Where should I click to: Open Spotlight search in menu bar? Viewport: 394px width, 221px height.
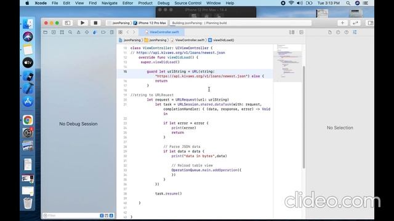[348, 3]
